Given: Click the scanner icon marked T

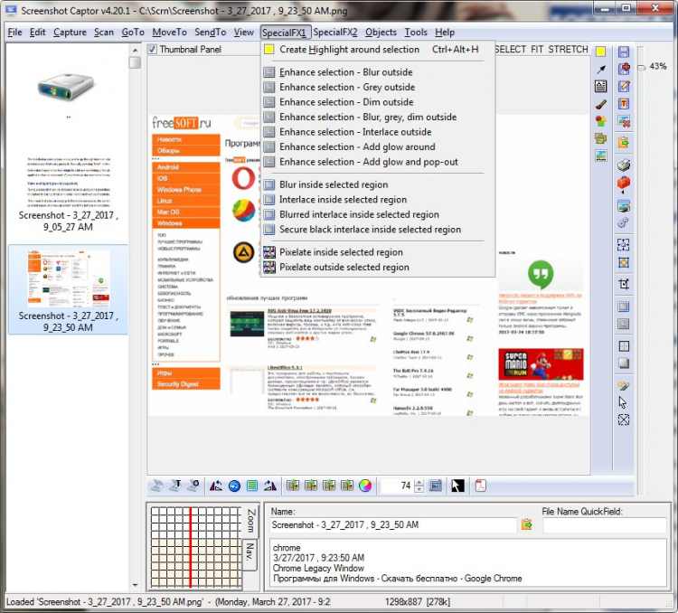Looking at the screenshot, I should 175,486.
